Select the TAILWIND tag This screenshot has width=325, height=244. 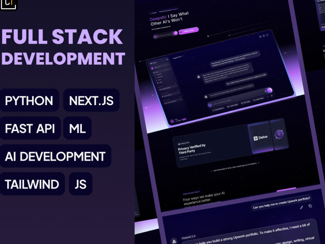click(x=32, y=184)
